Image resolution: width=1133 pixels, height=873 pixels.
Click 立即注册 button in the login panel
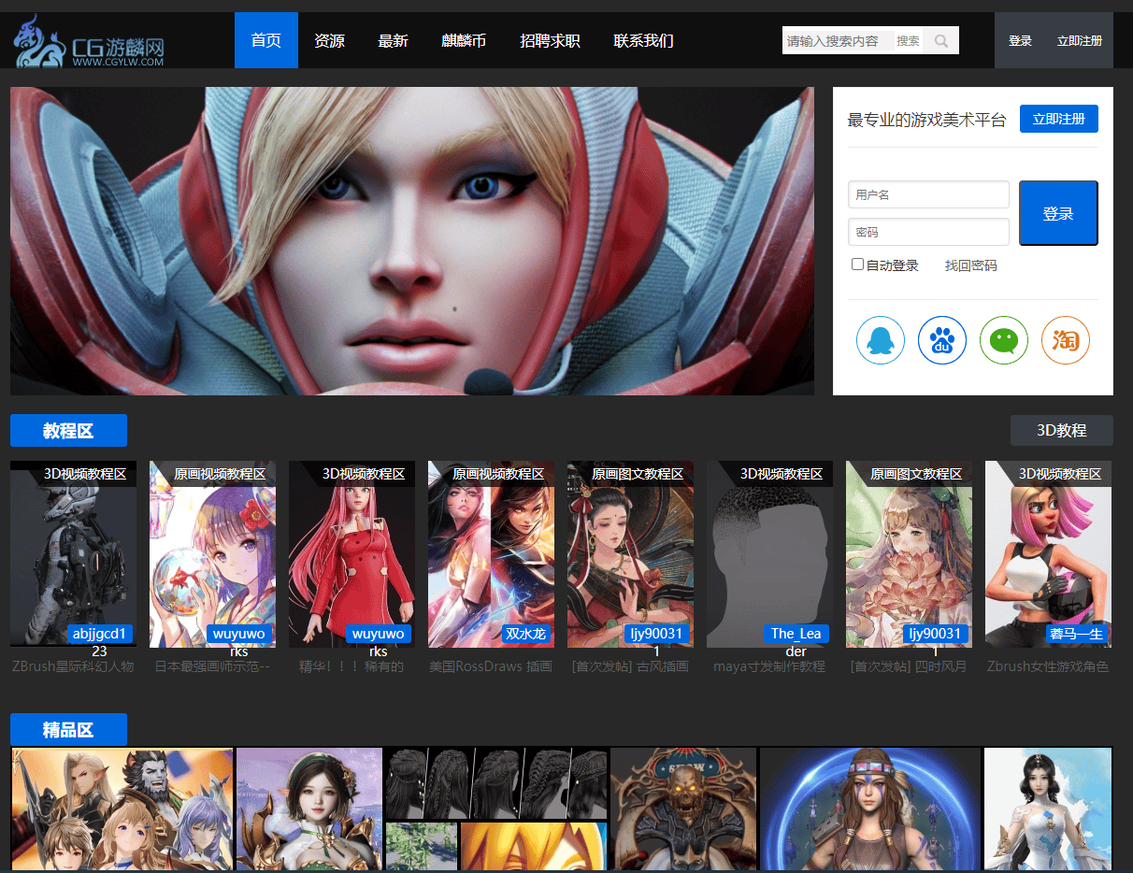tap(1058, 119)
